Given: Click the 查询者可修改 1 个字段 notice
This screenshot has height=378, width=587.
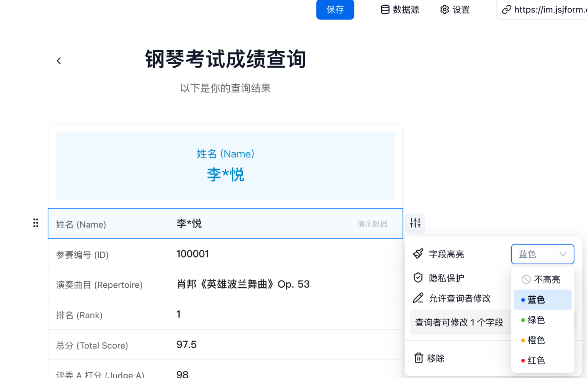Looking at the screenshot, I should point(459,322).
